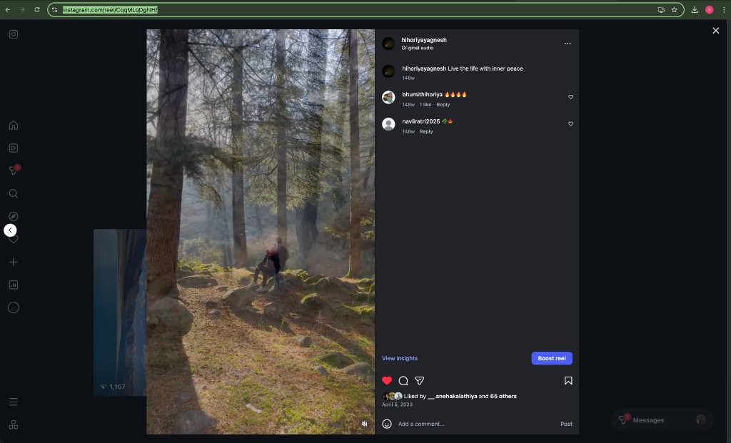Go to the previous reel using the chevron
This screenshot has width=731, height=443.
pyautogui.click(x=10, y=230)
